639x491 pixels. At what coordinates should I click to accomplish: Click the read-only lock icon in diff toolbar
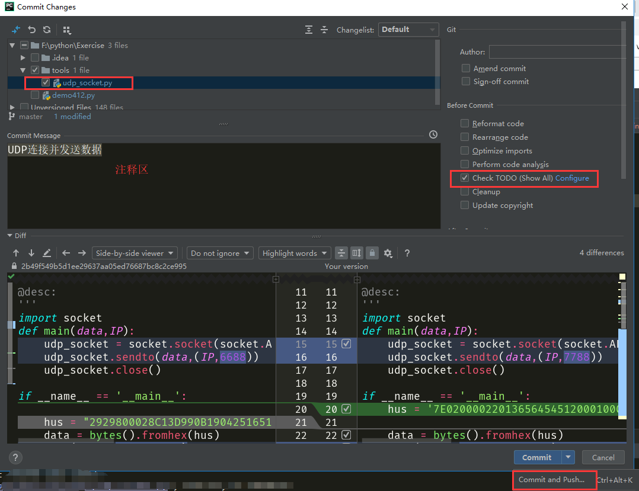tap(372, 253)
